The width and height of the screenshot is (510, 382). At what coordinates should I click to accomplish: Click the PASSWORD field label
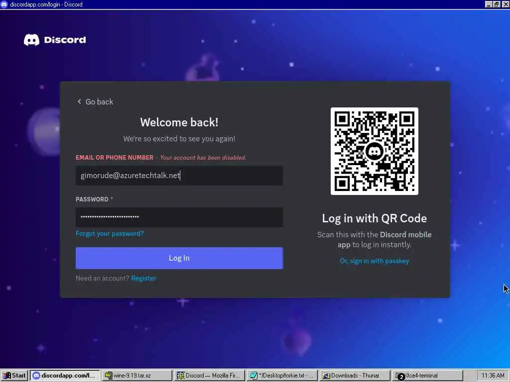click(92, 199)
